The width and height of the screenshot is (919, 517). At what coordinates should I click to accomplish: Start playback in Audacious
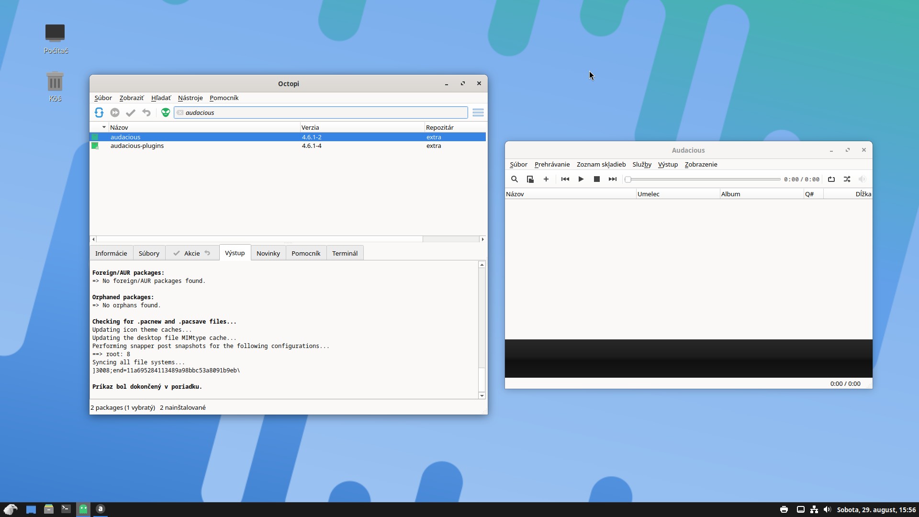581,179
